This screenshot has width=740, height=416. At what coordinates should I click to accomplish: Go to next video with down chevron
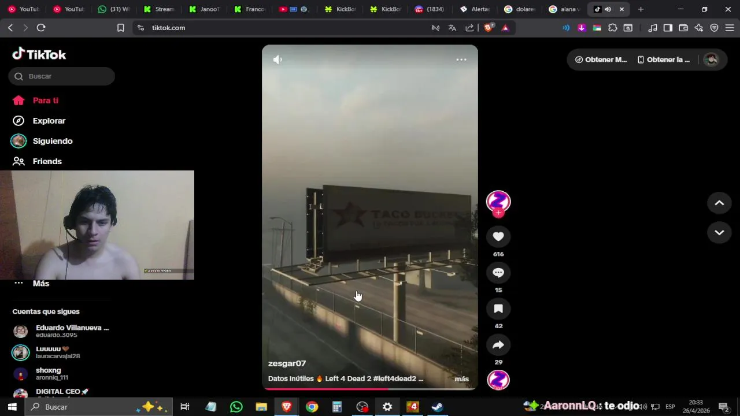[x=719, y=232]
